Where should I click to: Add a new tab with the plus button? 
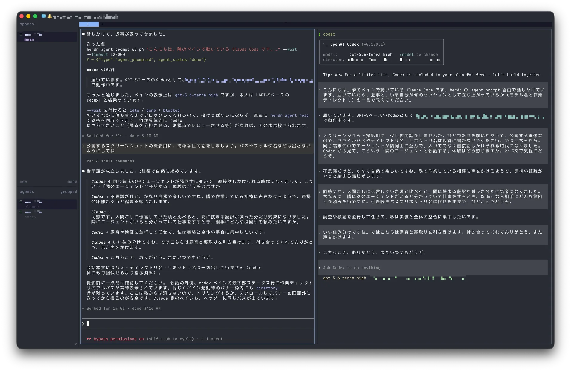tap(102, 24)
